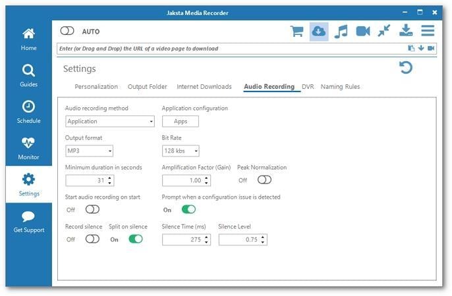Viewport: 452px width, 296px height.
Task: Click the Minimum duration spinner arrows
Action: (109, 181)
